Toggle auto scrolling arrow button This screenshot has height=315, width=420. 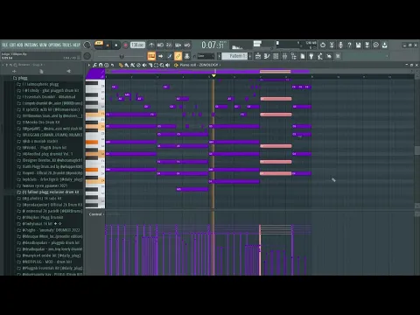[x=160, y=56]
